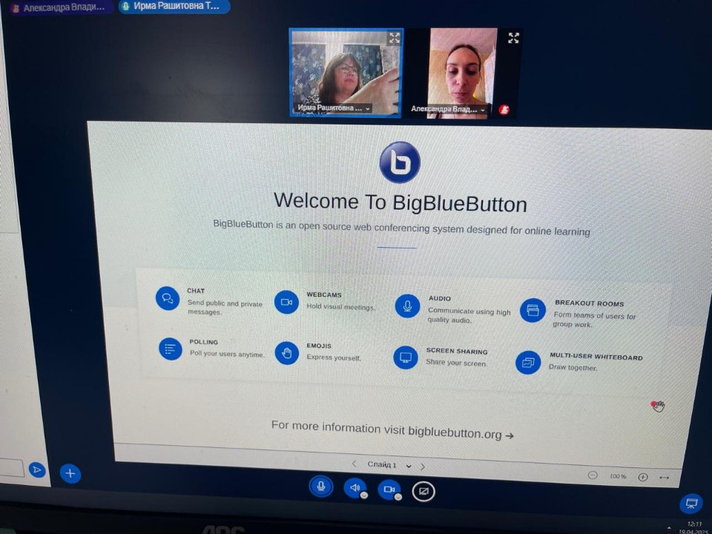Expand the right webcam to fullscreen

pyautogui.click(x=513, y=38)
